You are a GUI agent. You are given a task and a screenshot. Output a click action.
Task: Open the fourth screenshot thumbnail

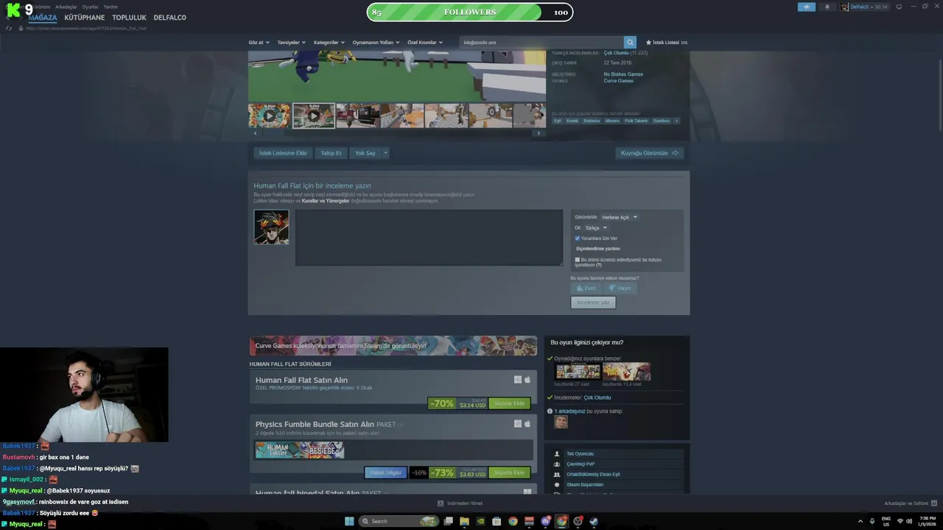click(402, 116)
